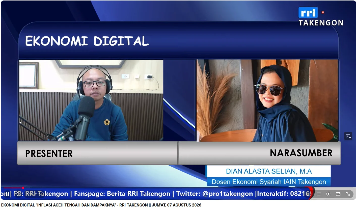Click the "EKONOMI DIGITAL" heading in the video
The height and width of the screenshot is (209, 356).
[x=87, y=41]
